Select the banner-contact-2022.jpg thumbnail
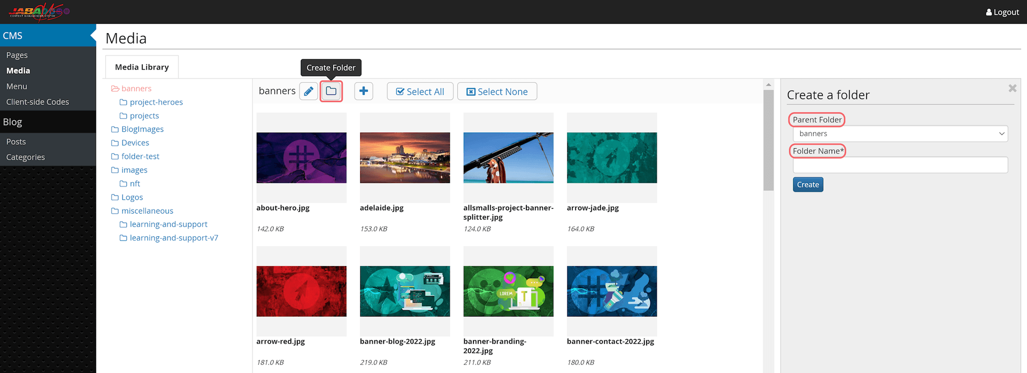 [x=612, y=291]
